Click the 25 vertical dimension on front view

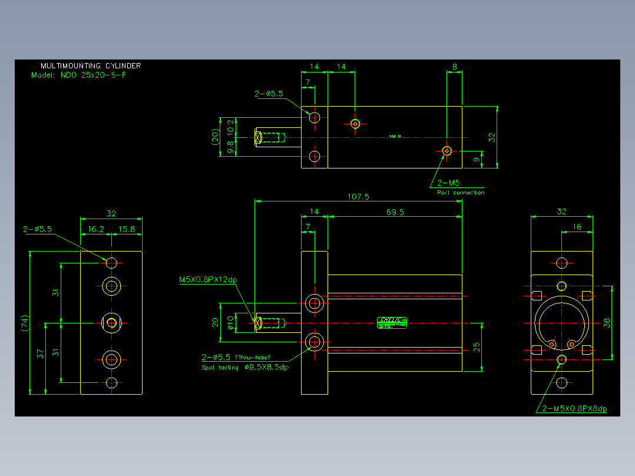(x=476, y=347)
